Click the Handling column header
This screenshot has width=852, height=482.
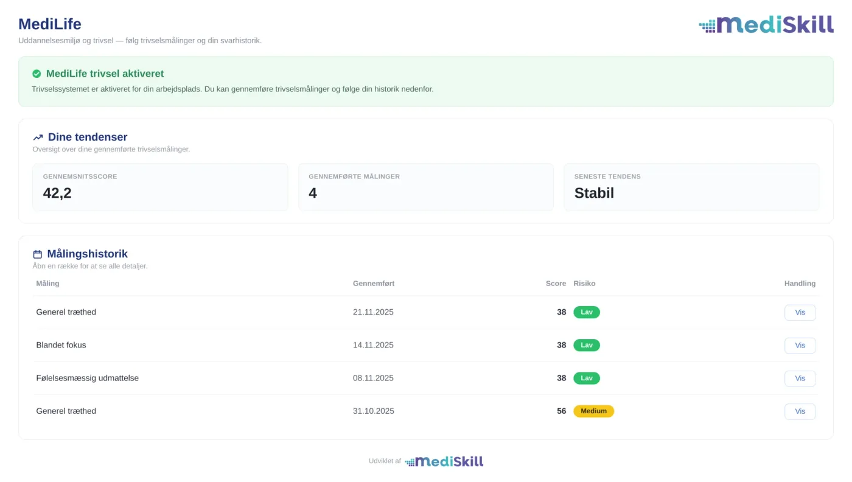pos(800,284)
